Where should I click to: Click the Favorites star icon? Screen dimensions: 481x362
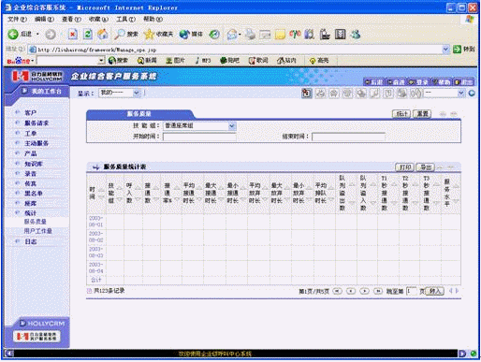[x=149, y=34]
